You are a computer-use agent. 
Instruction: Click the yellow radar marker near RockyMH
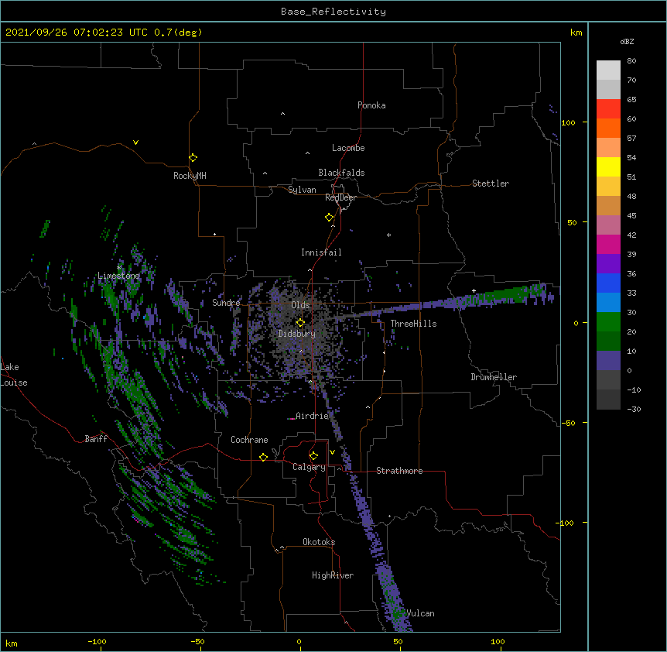click(x=193, y=158)
